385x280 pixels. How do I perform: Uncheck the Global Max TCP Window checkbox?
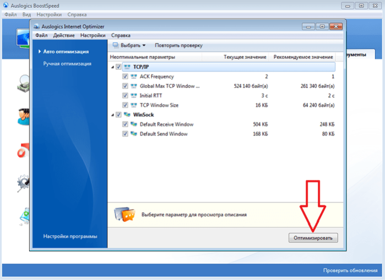125,86
